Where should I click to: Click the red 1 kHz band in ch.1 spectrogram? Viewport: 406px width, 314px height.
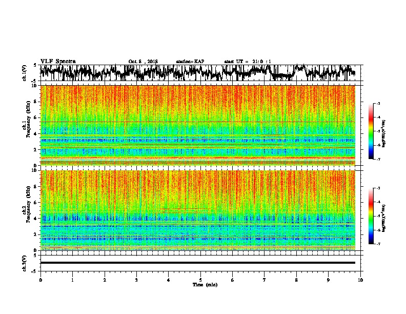click(x=197, y=158)
